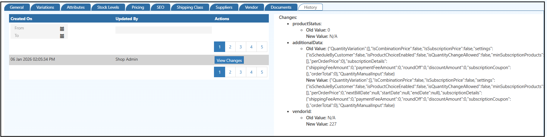Viewport: 547px width, 137px height.
Task: Select page 3 in the pagination above the history row
Action: point(240,47)
